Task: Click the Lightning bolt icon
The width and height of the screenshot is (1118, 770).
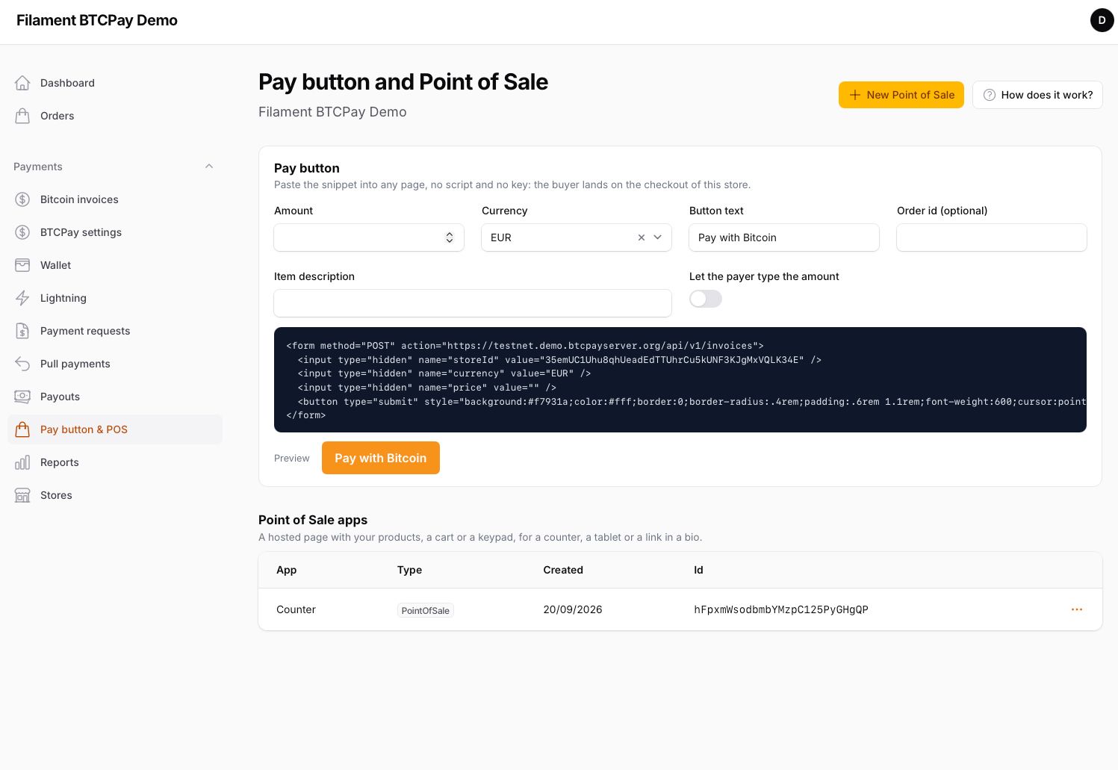Action: point(22,298)
